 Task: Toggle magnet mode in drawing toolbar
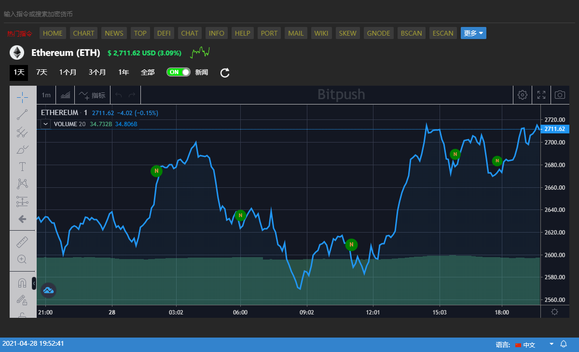(22, 283)
